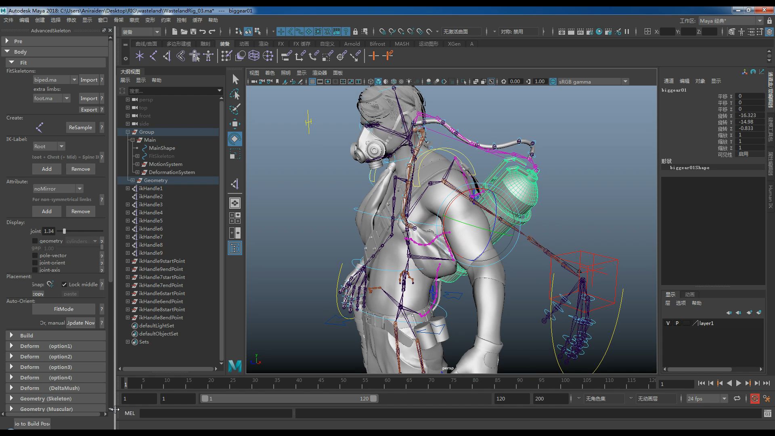
Task: Click the Play forwards button
Action: click(738, 384)
